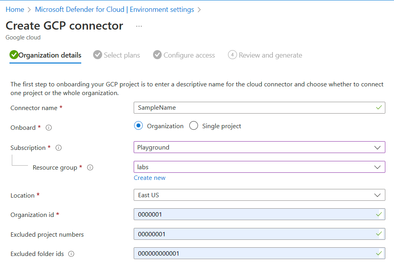Open the Subscription dropdown showing Playground
This screenshot has width=394, height=269.
coord(260,148)
